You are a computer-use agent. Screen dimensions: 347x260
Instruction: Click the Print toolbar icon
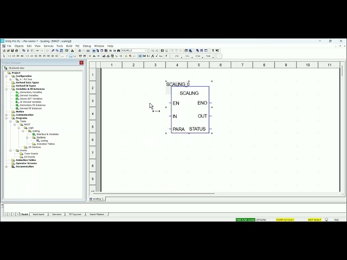click(x=17, y=50)
